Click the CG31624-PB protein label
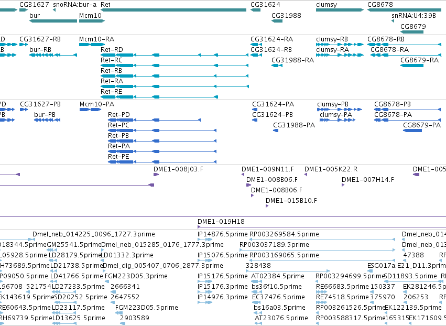Viewport: 446px width, 326px height. [x=273, y=115]
